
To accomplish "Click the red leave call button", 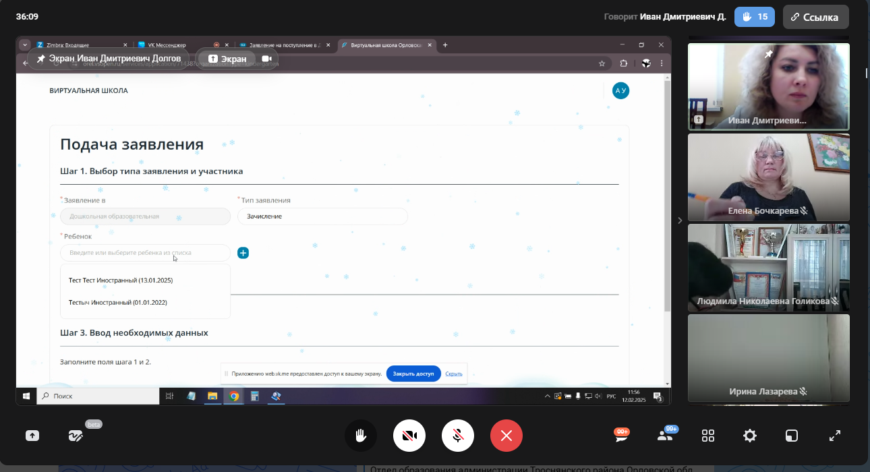I will coord(506,436).
